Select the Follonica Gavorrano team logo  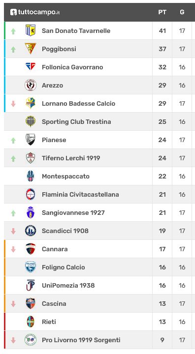tap(31, 67)
